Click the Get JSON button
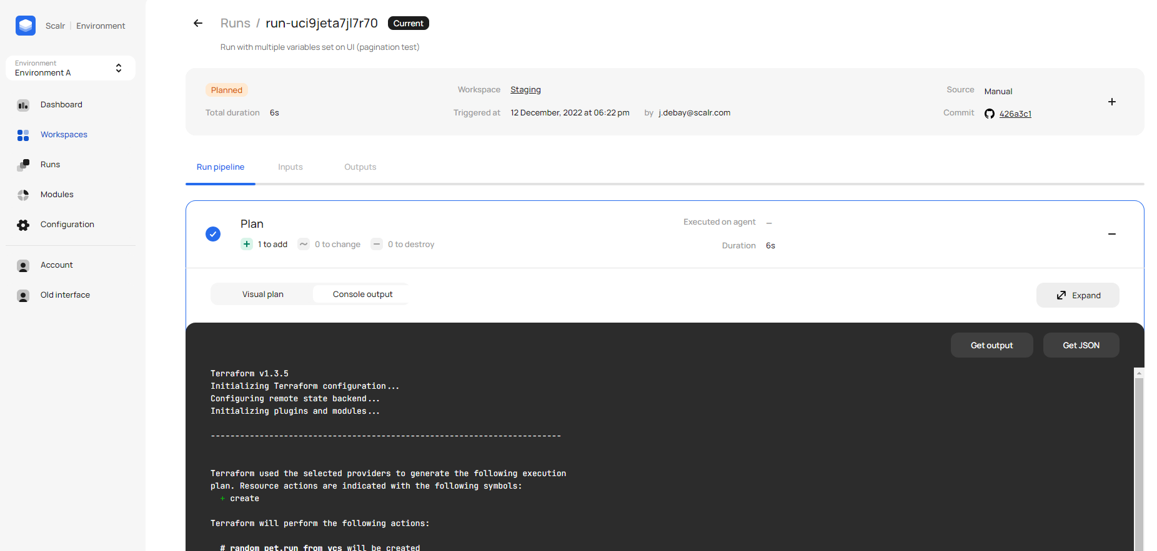 [x=1081, y=345]
